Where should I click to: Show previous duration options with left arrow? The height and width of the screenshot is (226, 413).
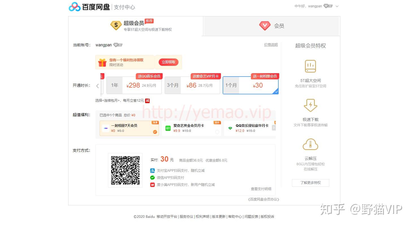pos(98,86)
